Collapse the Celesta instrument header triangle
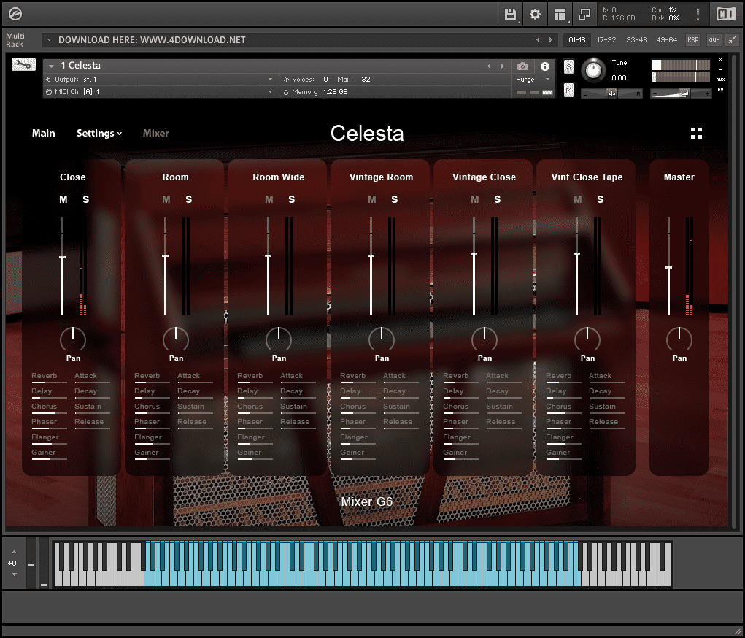The width and height of the screenshot is (745, 638). point(51,66)
